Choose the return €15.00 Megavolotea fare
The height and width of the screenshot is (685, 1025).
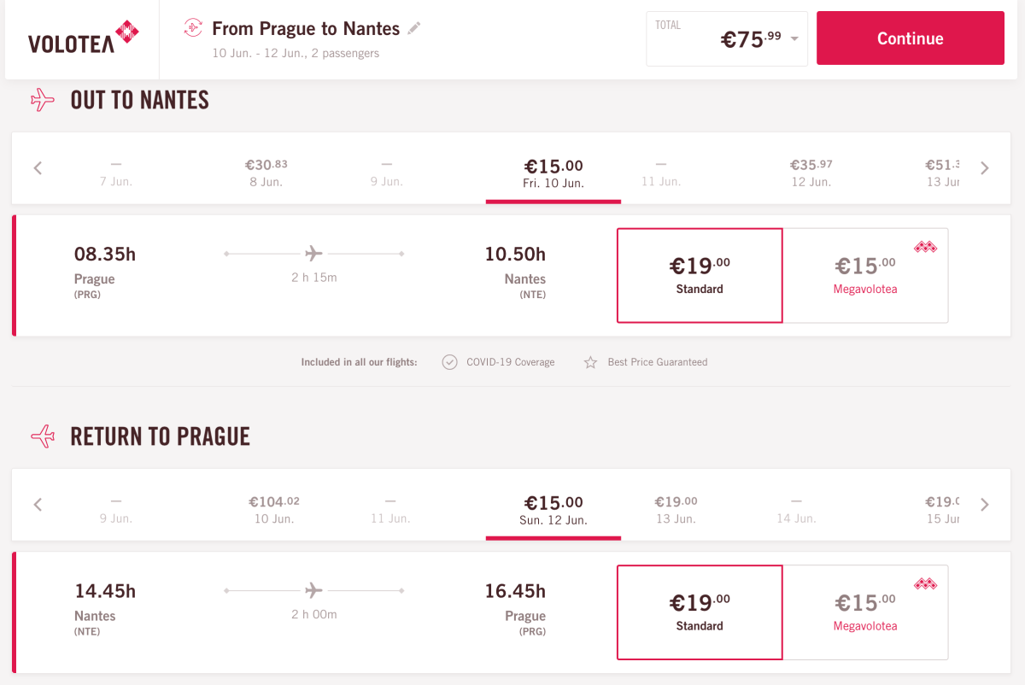pos(864,612)
